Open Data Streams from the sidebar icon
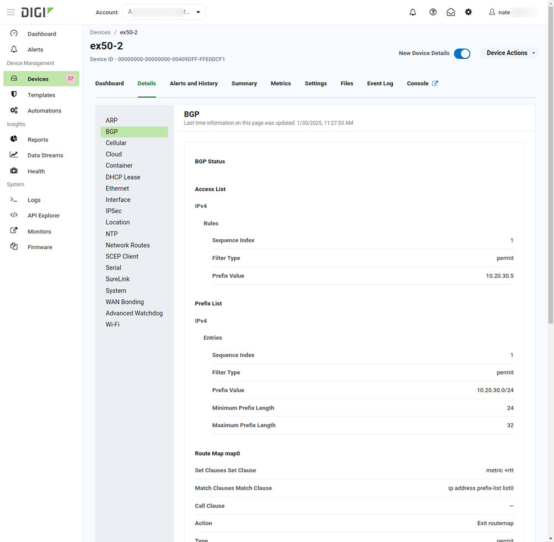Screen dimensions: 554x542 13,155
